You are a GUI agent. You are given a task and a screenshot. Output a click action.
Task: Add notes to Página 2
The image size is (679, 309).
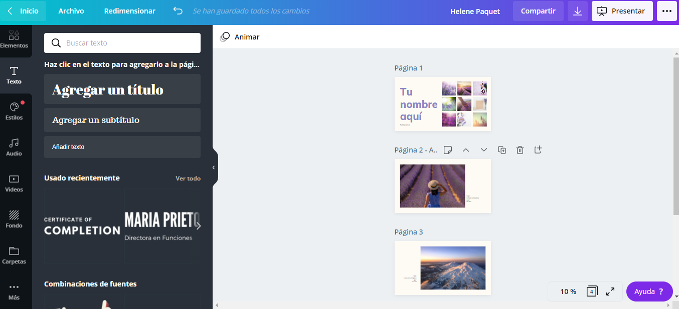448,149
